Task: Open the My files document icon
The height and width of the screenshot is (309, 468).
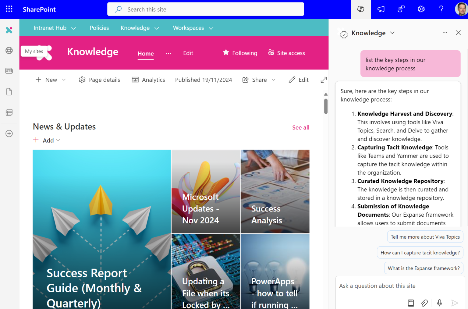Action: tap(9, 92)
